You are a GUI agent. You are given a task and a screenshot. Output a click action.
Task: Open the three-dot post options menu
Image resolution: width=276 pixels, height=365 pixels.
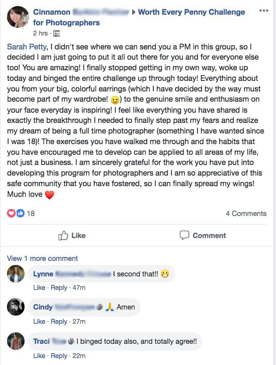(x=264, y=11)
